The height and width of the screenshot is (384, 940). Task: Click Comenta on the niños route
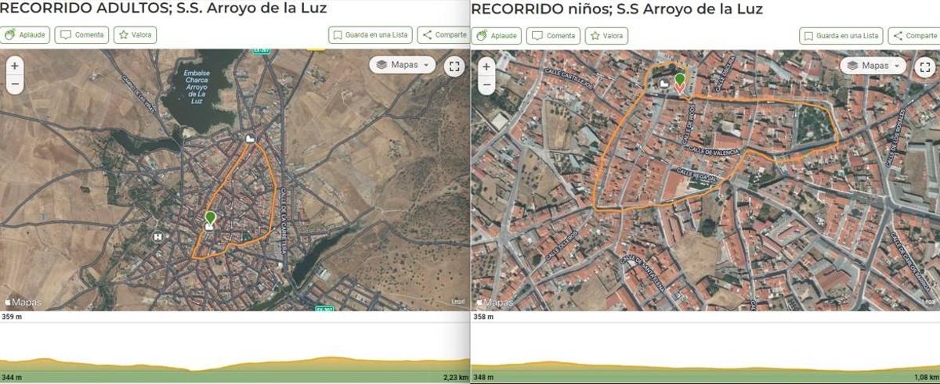(552, 36)
